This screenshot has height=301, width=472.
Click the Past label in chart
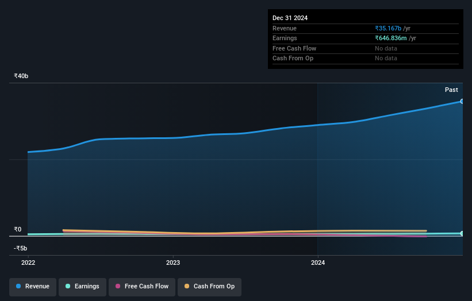451,90
